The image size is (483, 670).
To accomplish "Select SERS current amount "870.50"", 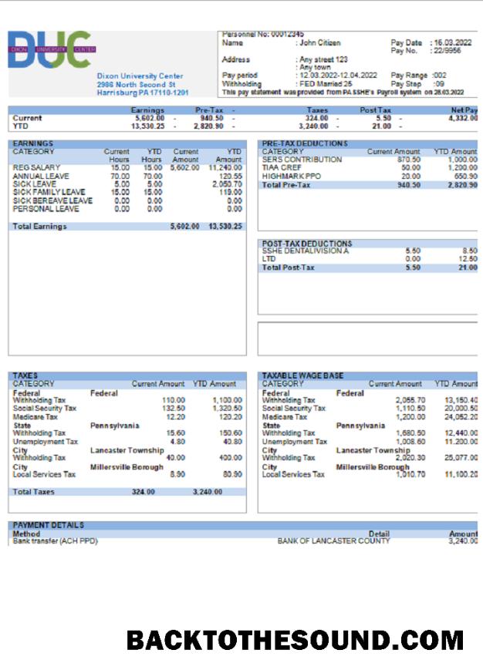I will [409, 160].
